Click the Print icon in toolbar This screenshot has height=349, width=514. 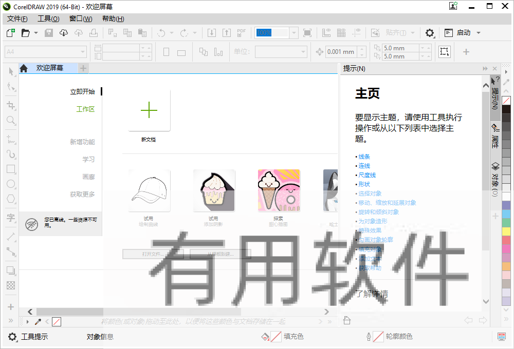94,33
